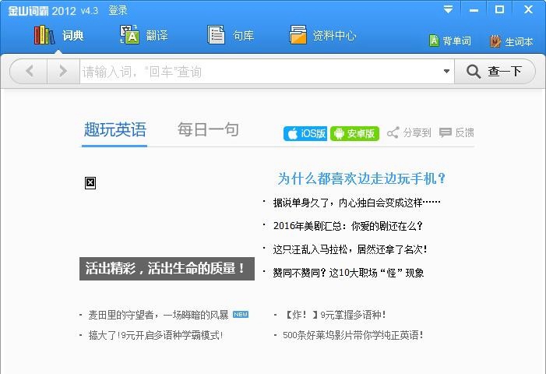Click the 活出精彩 banner caption

point(167,269)
